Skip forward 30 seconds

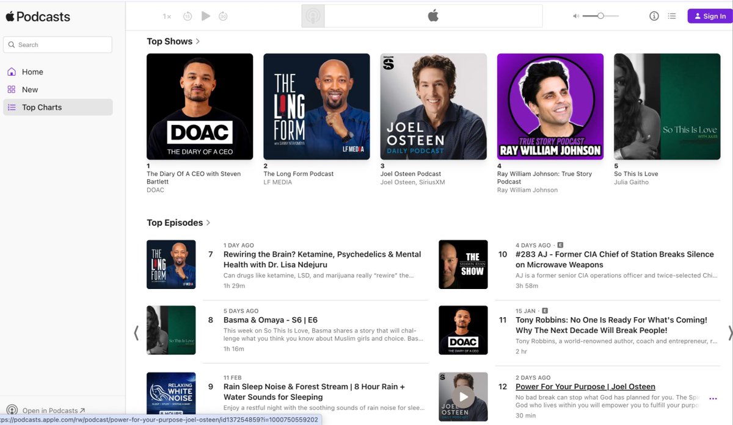[x=223, y=16]
